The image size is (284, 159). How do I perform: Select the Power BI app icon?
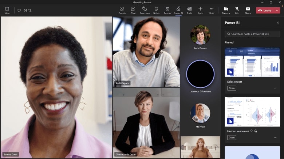(x=178, y=10)
